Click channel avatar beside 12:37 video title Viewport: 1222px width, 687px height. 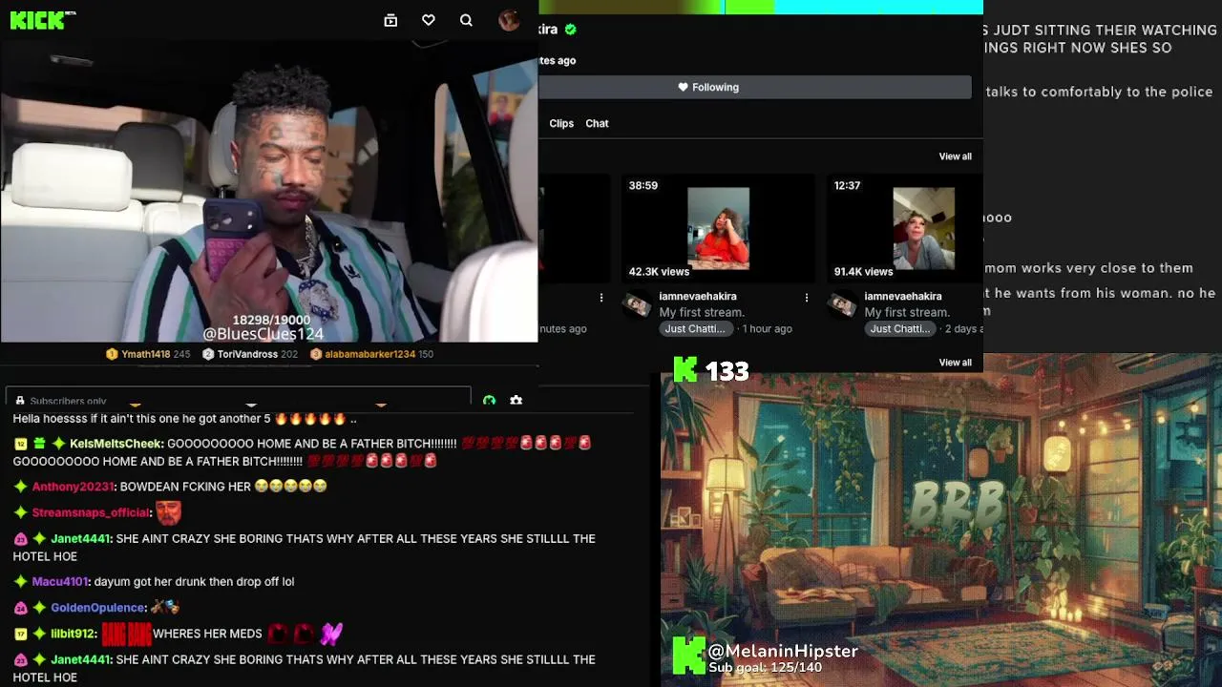(x=842, y=305)
